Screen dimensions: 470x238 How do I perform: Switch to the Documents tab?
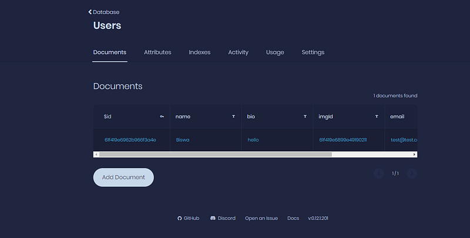coord(110,52)
